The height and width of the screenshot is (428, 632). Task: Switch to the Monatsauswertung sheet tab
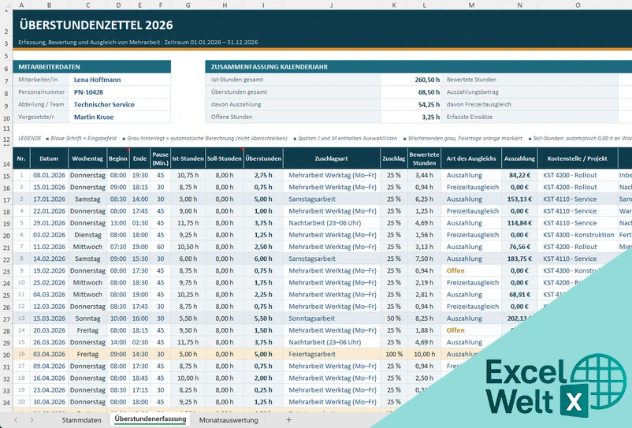tap(229, 420)
